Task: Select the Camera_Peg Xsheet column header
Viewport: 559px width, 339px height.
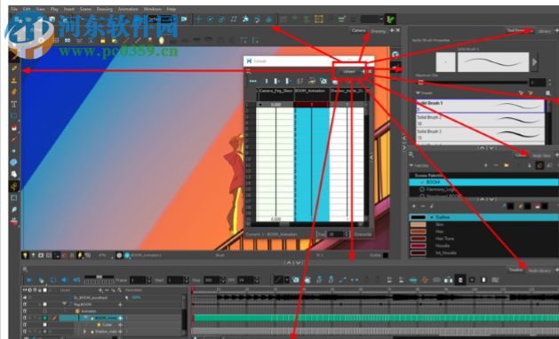Action: point(276,94)
